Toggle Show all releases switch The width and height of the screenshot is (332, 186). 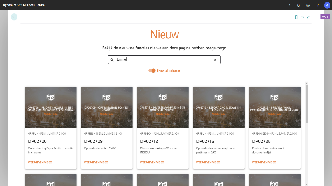click(x=152, y=71)
